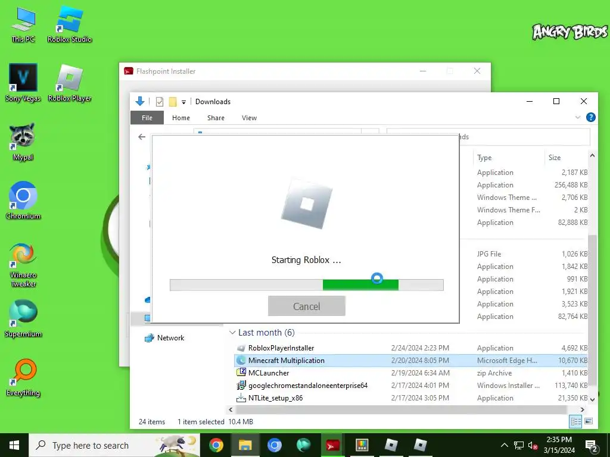
Task: Open Chromium from the taskbar
Action: (x=274, y=445)
